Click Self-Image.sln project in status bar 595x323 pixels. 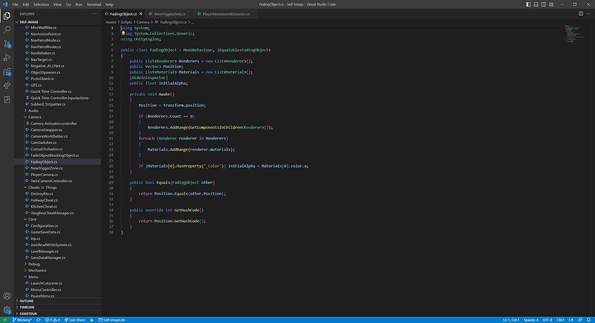(112, 320)
